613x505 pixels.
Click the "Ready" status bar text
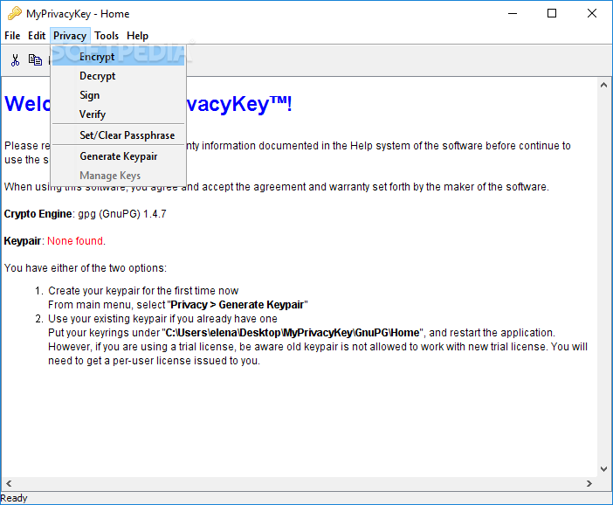[14, 498]
